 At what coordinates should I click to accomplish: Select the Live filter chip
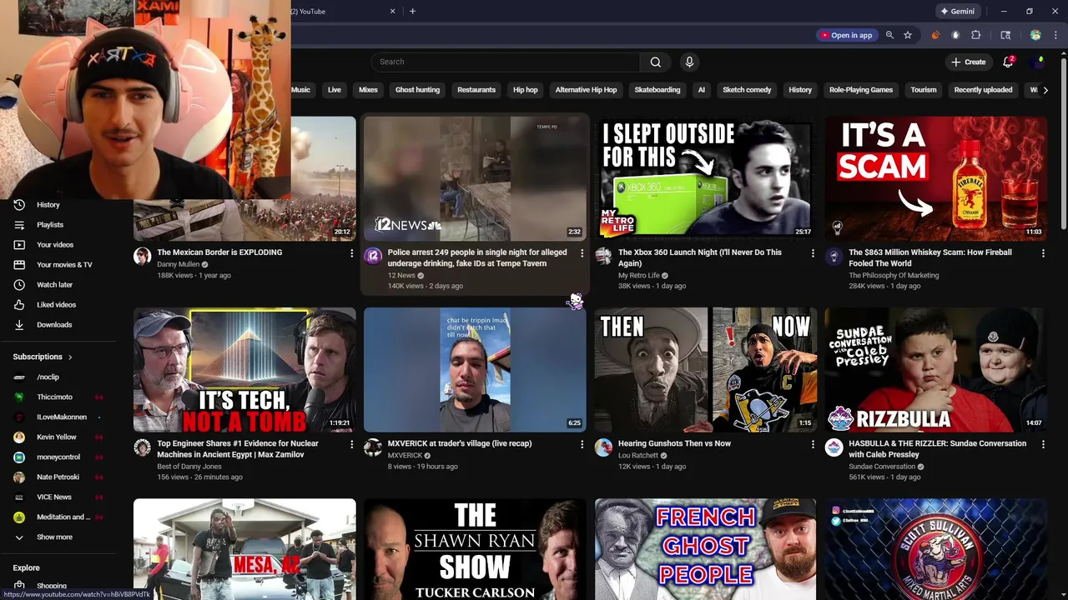pyautogui.click(x=335, y=90)
